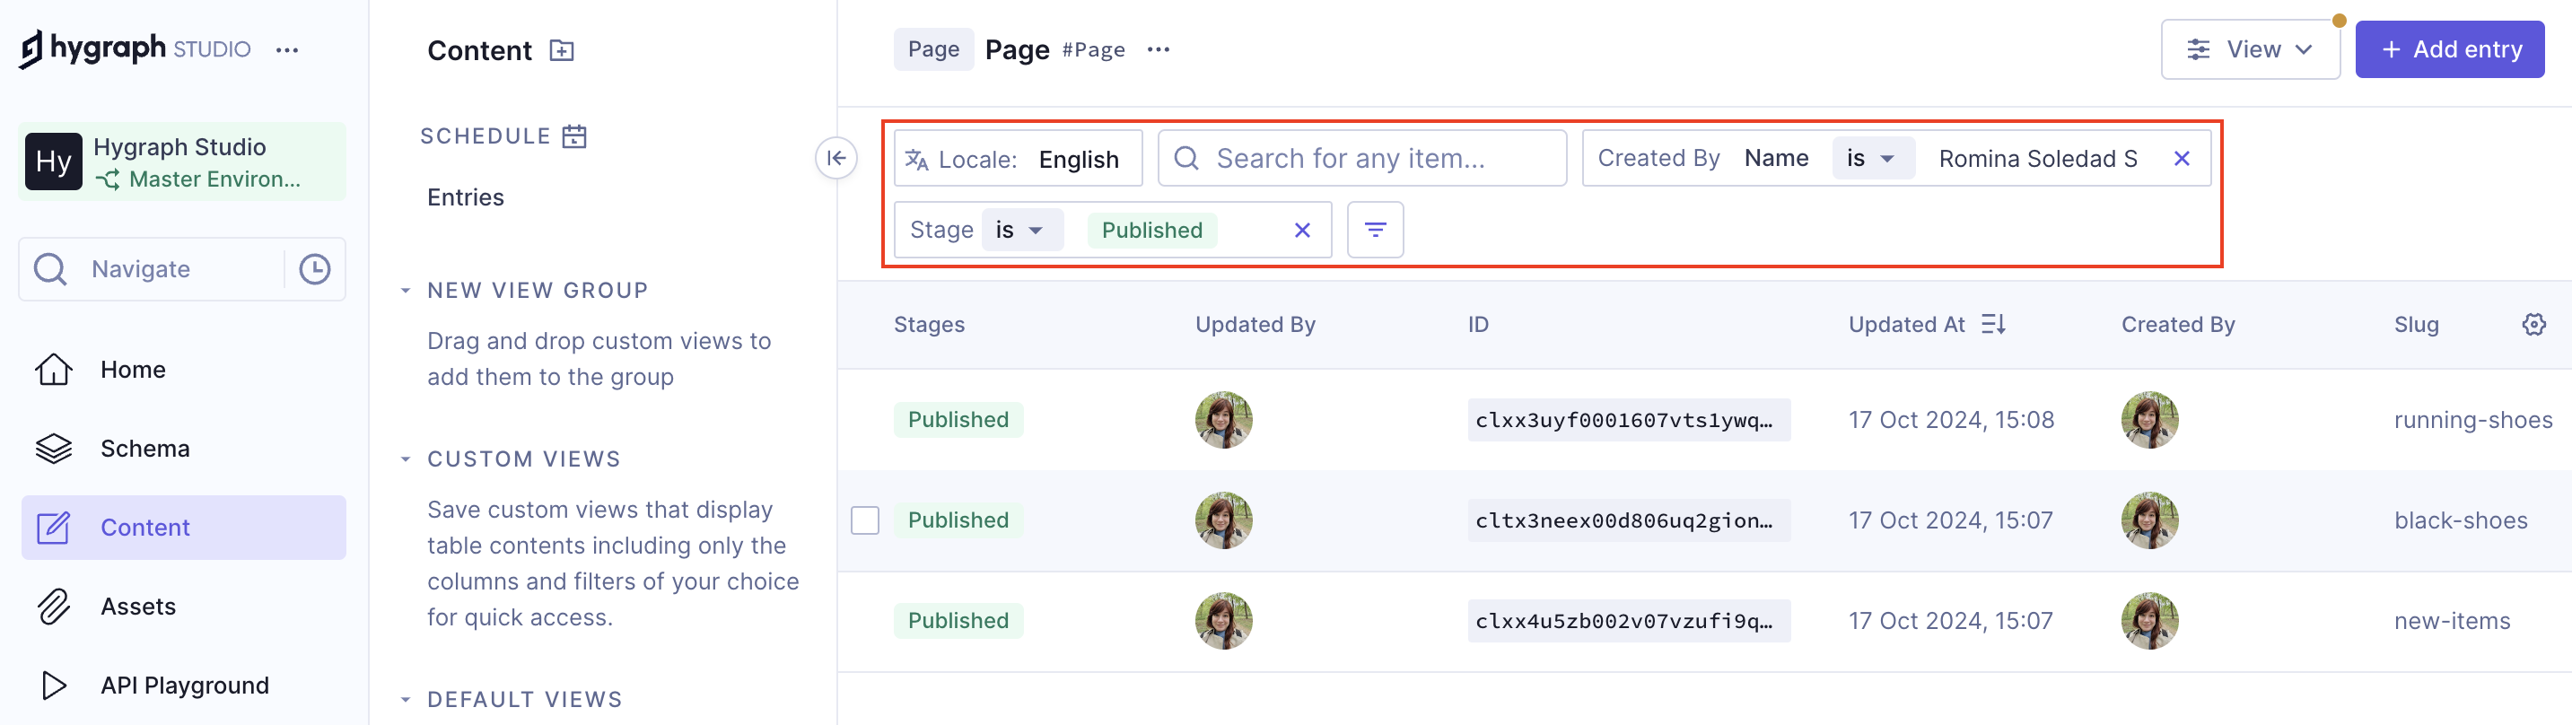Remove the Created By filter

[2181, 159]
